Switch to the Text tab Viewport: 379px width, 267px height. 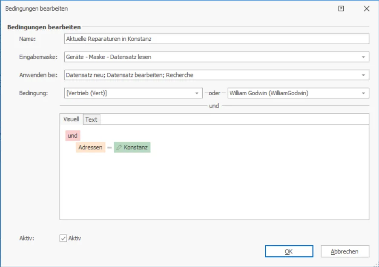pos(92,120)
